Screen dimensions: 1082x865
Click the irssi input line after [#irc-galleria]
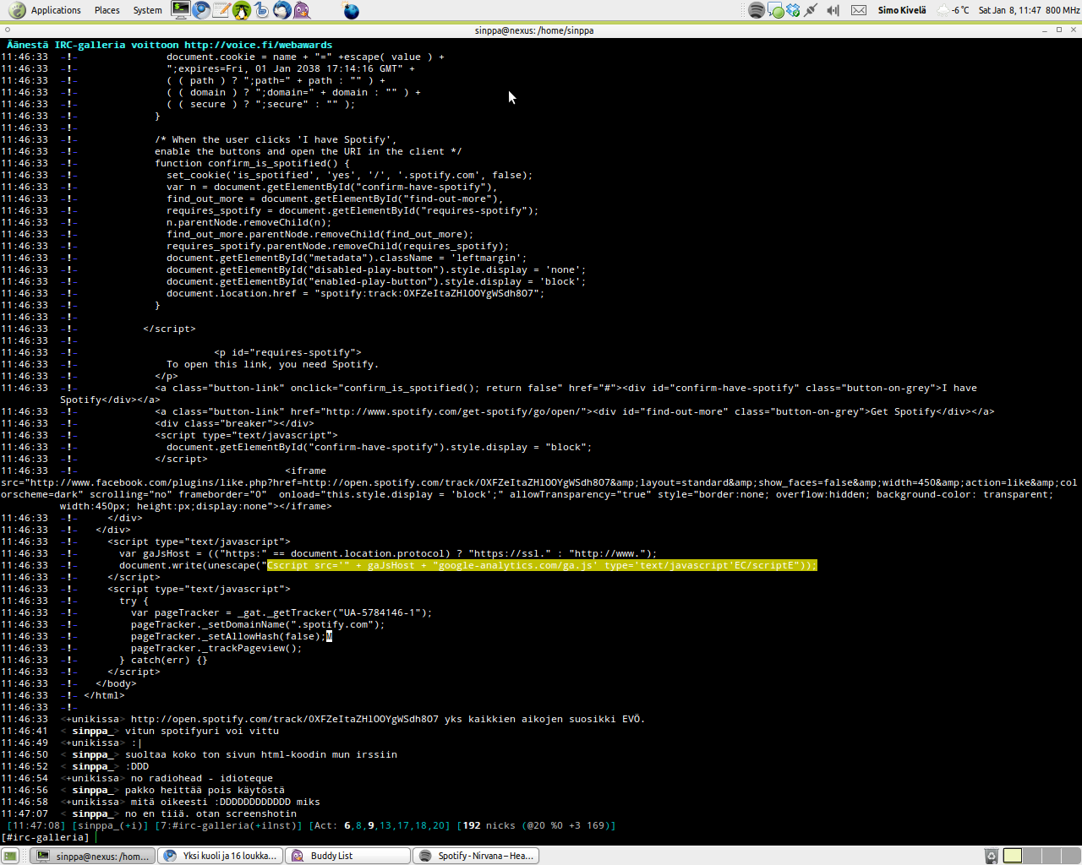pyautogui.click(x=587, y=837)
